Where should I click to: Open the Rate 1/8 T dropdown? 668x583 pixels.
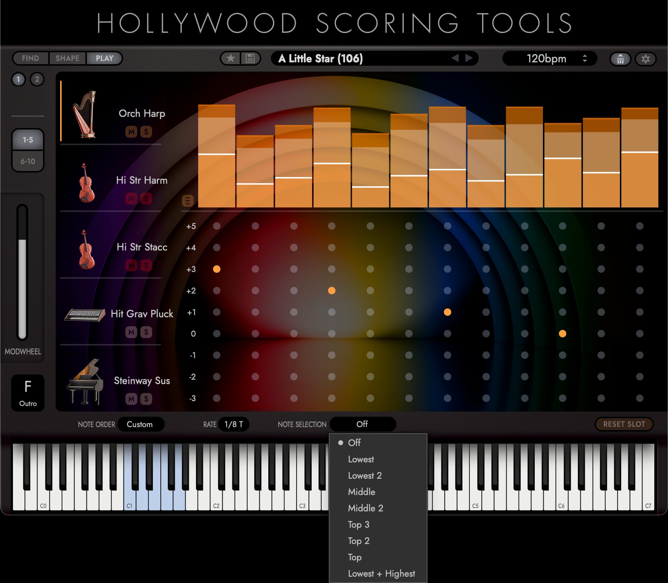click(234, 424)
